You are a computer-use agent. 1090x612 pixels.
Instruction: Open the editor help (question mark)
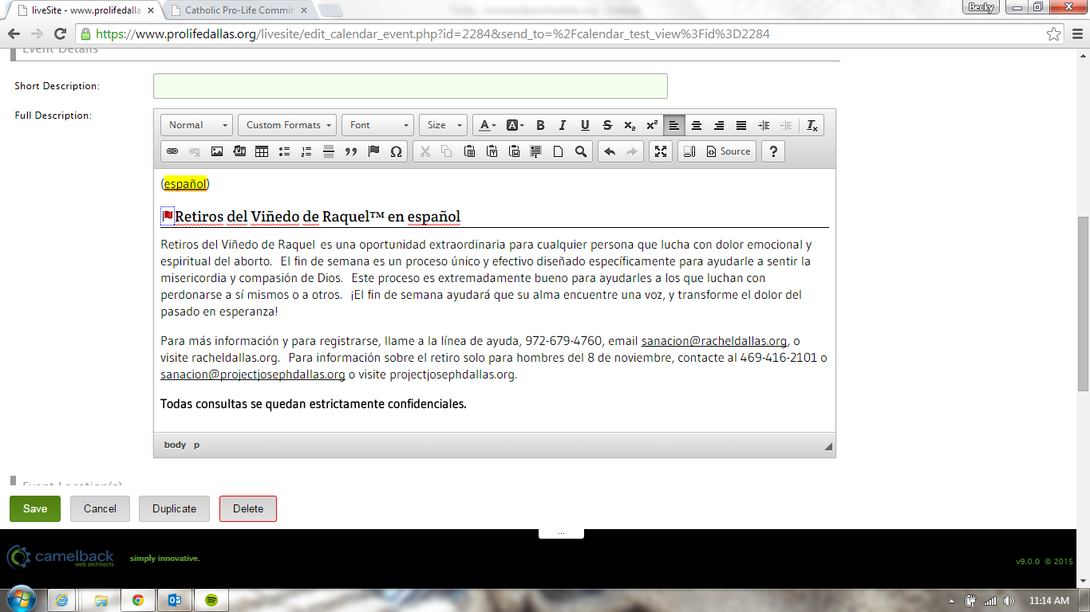coord(772,151)
